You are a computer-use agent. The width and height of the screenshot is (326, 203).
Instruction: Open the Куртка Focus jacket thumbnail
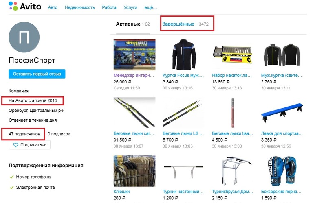184,55
